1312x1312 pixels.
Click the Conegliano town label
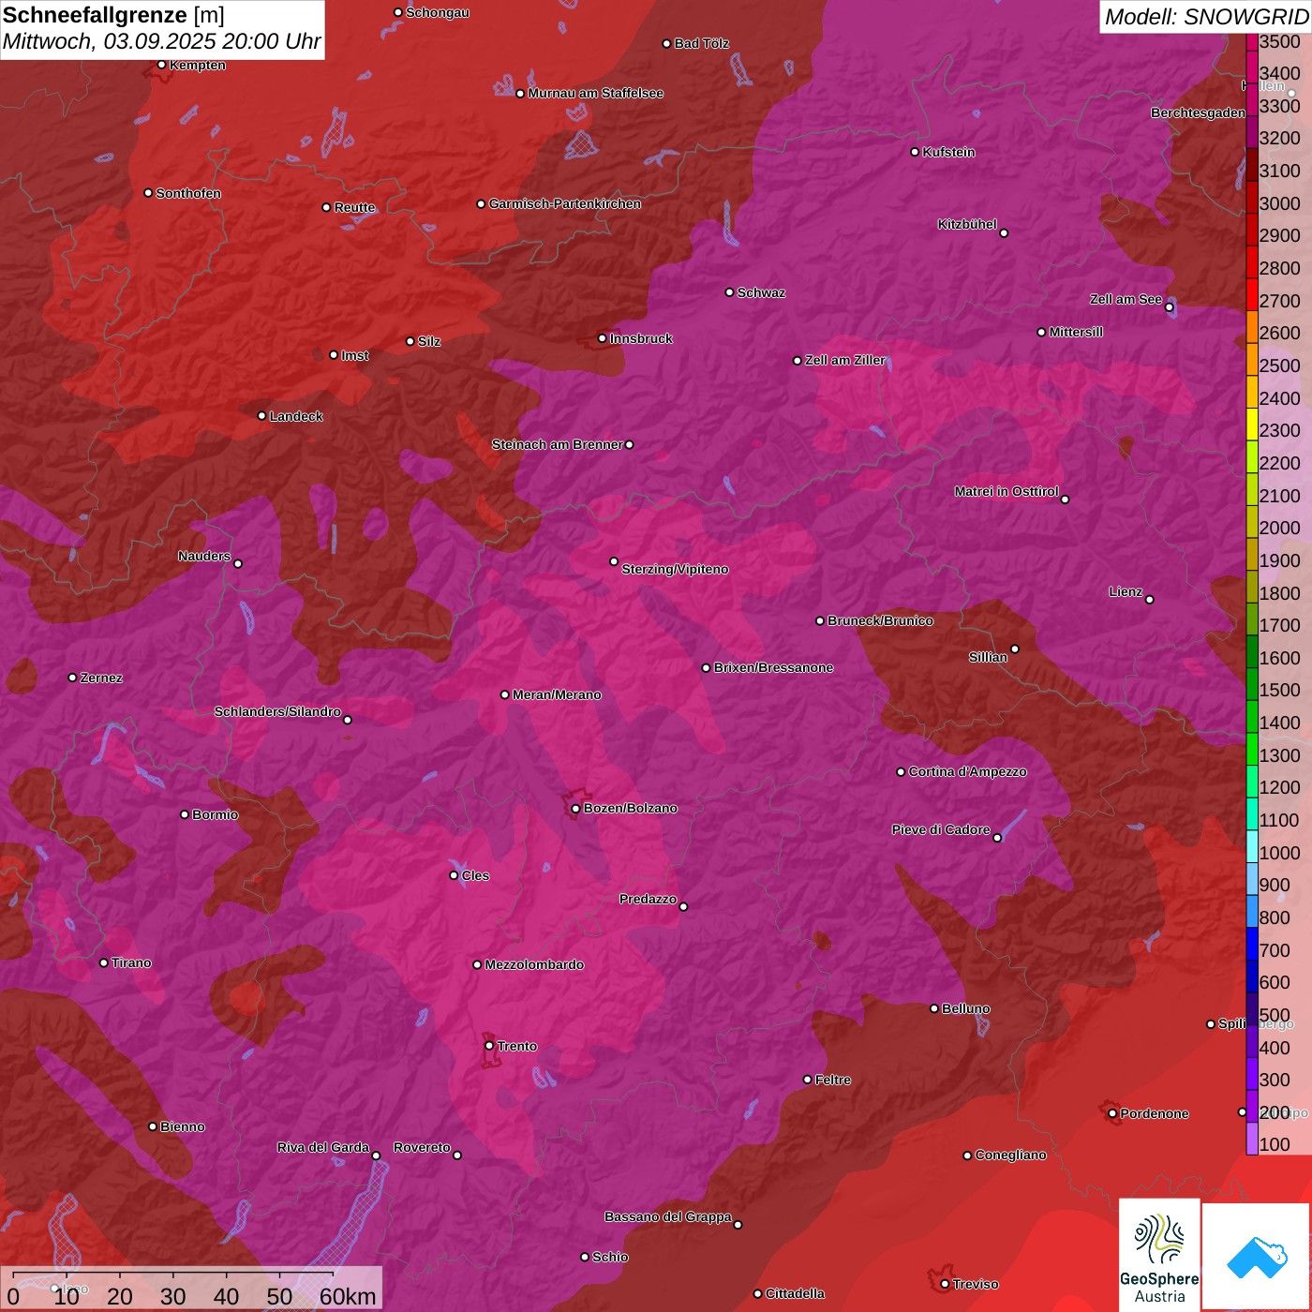pos(1010,1155)
